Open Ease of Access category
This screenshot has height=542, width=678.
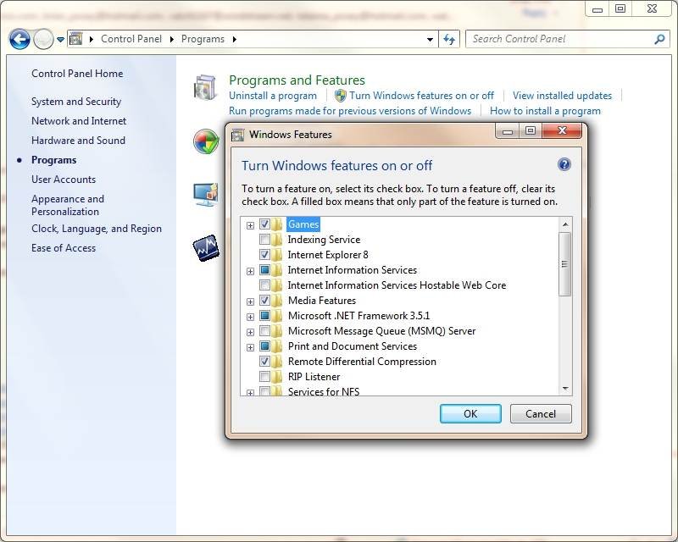coord(64,248)
